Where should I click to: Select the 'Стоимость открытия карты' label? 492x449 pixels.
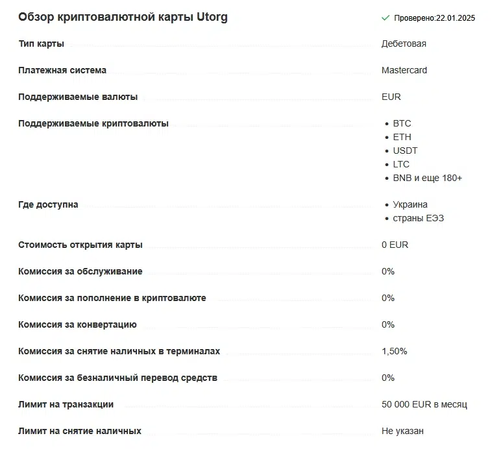click(80, 245)
